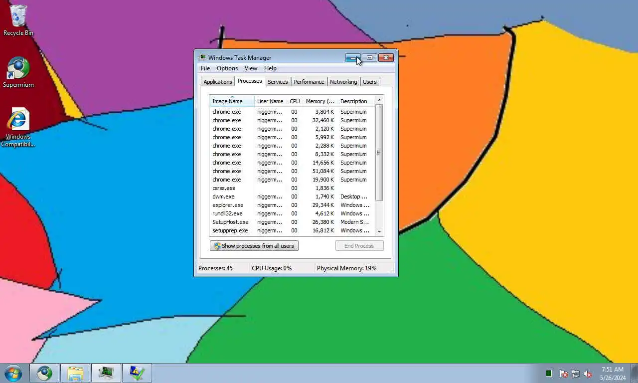Select chrome.exe row using 3,804 K
The width and height of the screenshot is (638, 383).
(292, 112)
